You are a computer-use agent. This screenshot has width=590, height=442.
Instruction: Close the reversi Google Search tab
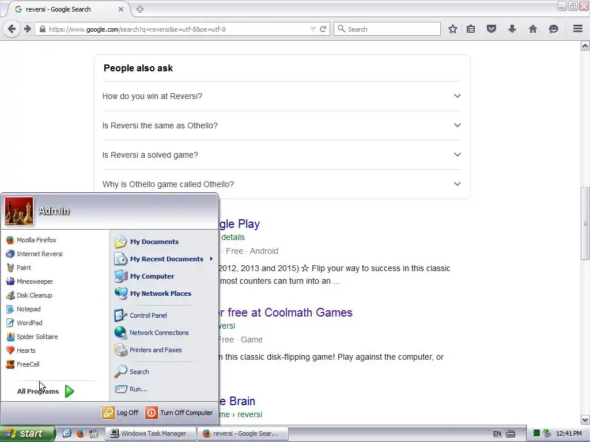pos(121,9)
